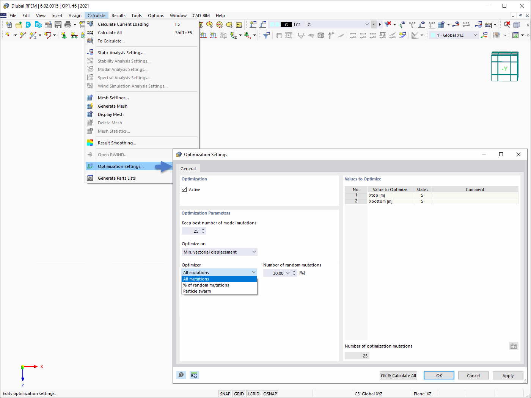Collapse the Optimizer All mutations combo box
The width and height of the screenshot is (531, 398).
coord(220,273)
